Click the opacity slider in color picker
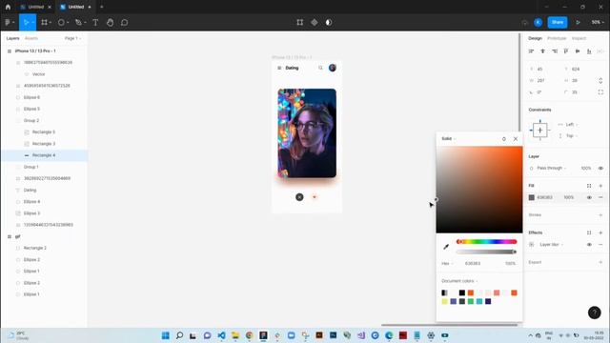 tap(486, 252)
